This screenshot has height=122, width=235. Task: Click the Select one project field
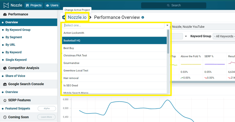114,25
